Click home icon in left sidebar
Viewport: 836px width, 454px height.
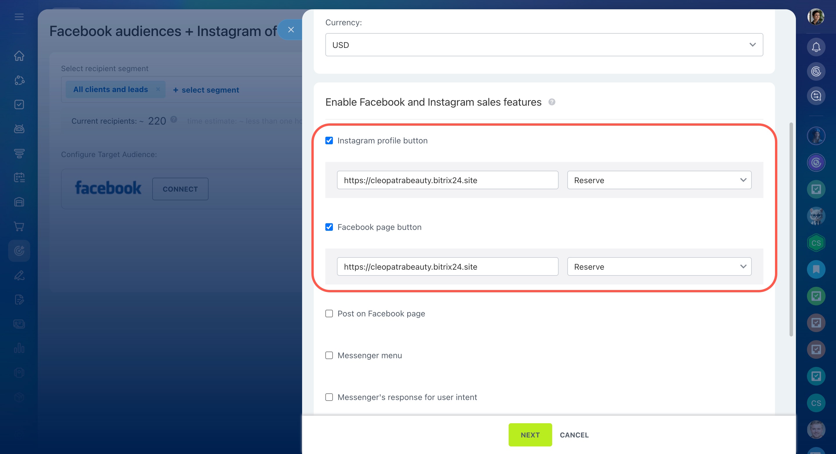pos(19,56)
